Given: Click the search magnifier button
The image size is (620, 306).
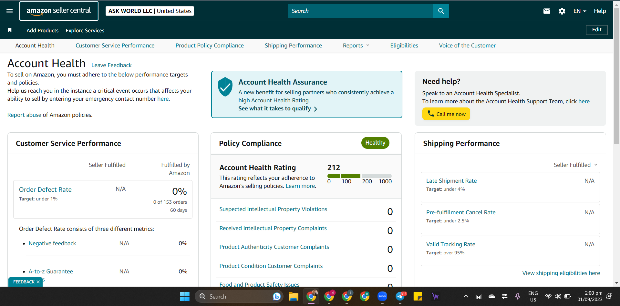Looking at the screenshot, I should [441, 11].
